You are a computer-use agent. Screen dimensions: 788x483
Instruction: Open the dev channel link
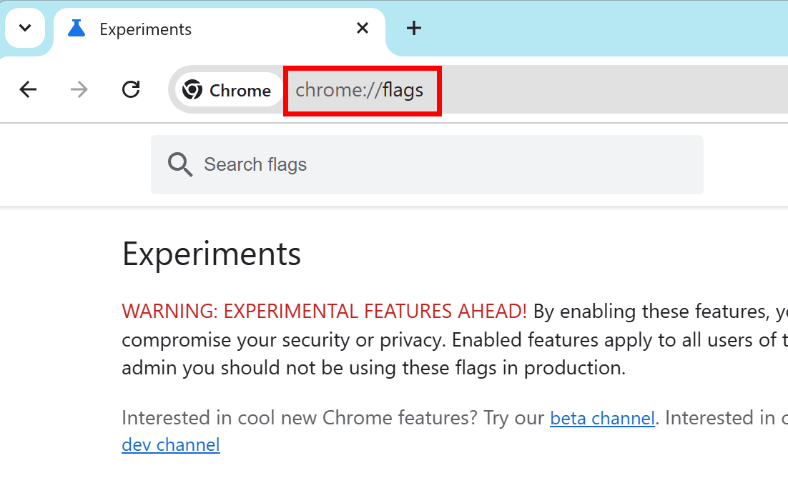click(x=171, y=445)
